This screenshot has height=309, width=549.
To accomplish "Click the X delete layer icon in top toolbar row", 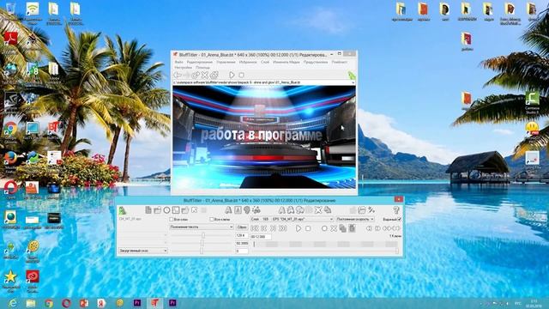I will pos(318,209).
